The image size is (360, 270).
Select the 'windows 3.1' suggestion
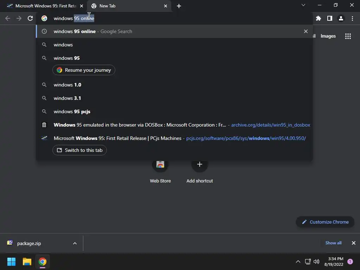click(174, 98)
